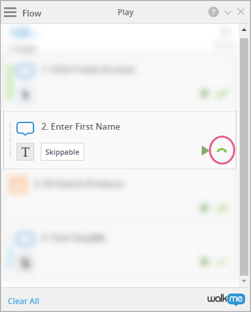Click the Clear All link

coord(24,301)
